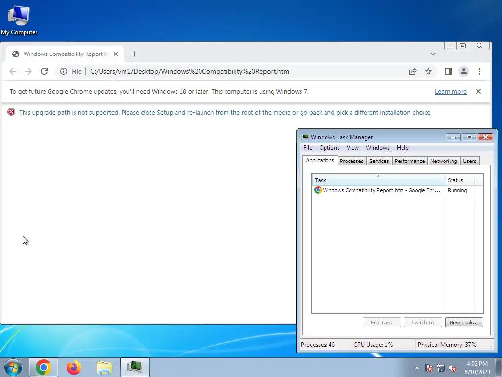Expand Chrome tab search chevron
Screen dimensions: 502x377
(433, 54)
